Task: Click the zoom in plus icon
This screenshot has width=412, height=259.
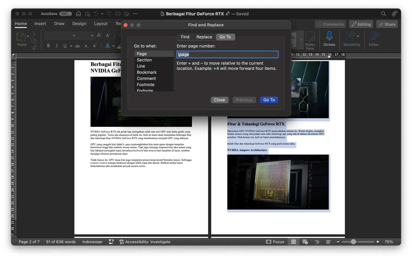Action: click(x=378, y=242)
